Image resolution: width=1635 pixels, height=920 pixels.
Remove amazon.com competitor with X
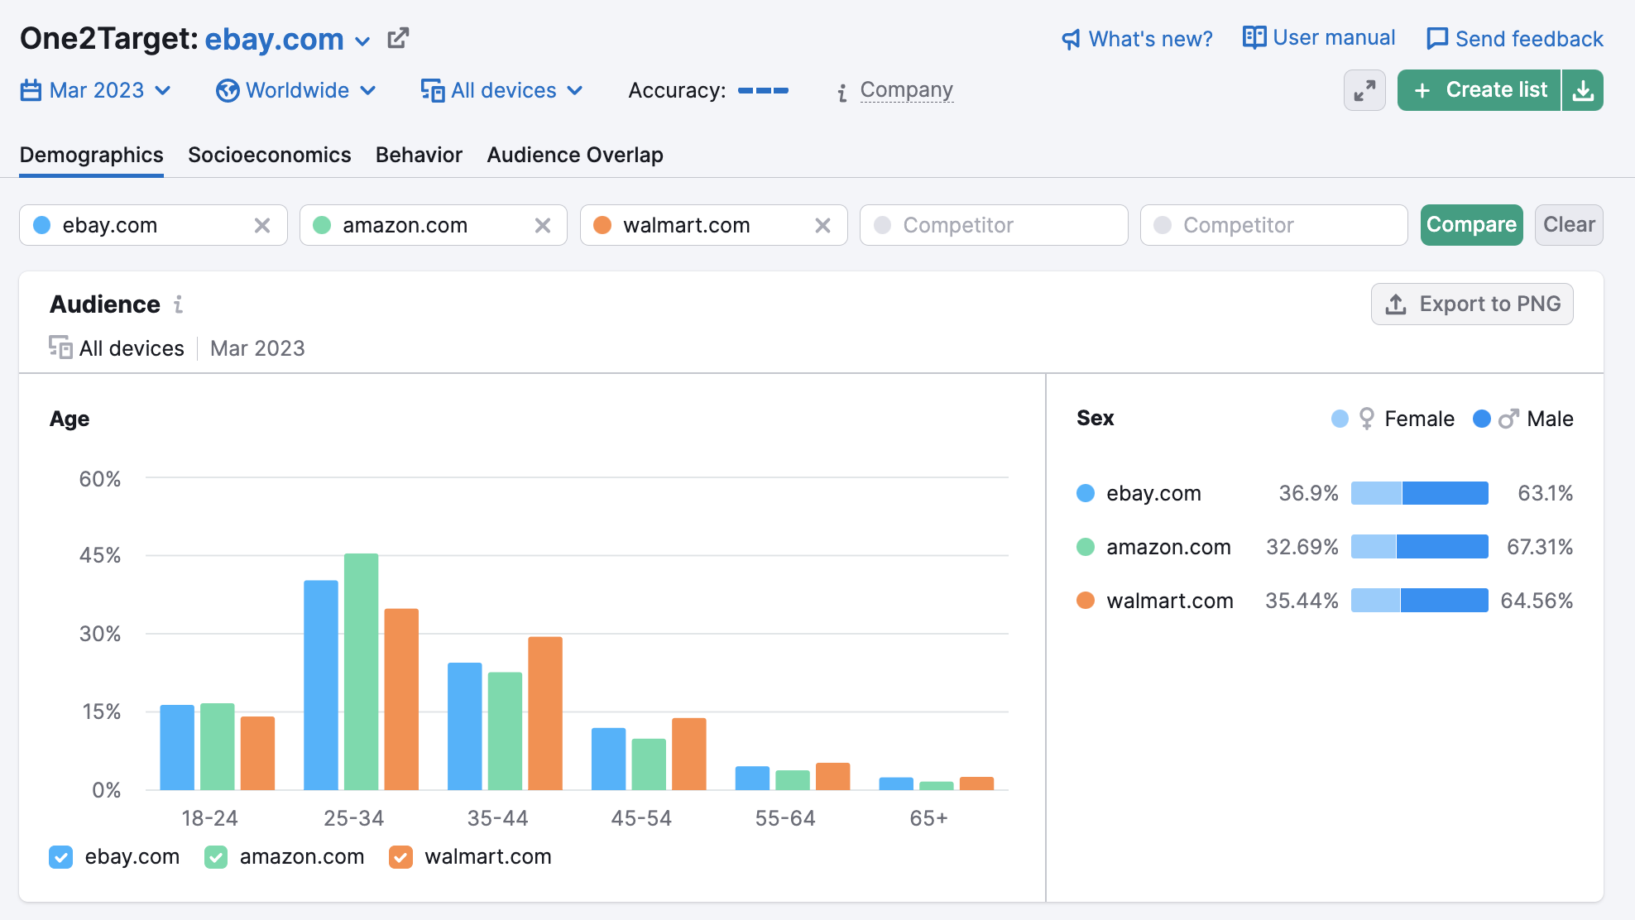point(543,225)
